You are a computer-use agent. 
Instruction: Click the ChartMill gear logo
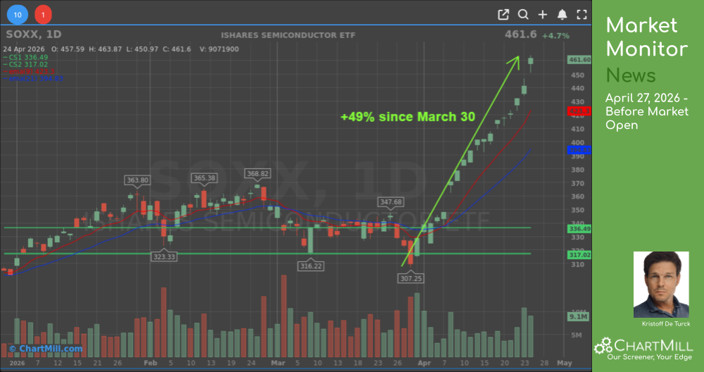(x=603, y=346)
